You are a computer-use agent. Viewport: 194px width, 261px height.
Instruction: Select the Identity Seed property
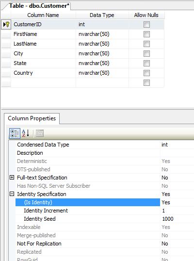(88, 219)
